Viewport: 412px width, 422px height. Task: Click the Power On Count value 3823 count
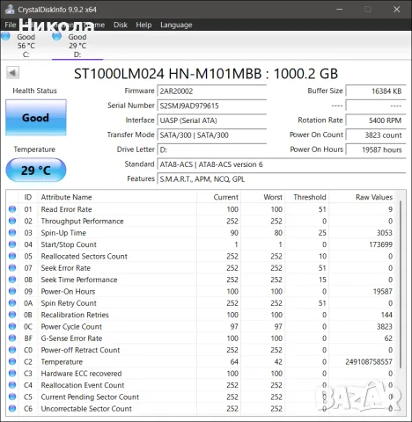click(x=376, y=135)
